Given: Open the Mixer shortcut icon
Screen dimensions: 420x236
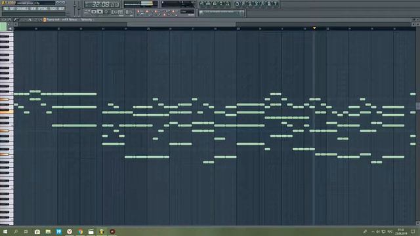Looking at the screenshot, I should click(227, 3).
